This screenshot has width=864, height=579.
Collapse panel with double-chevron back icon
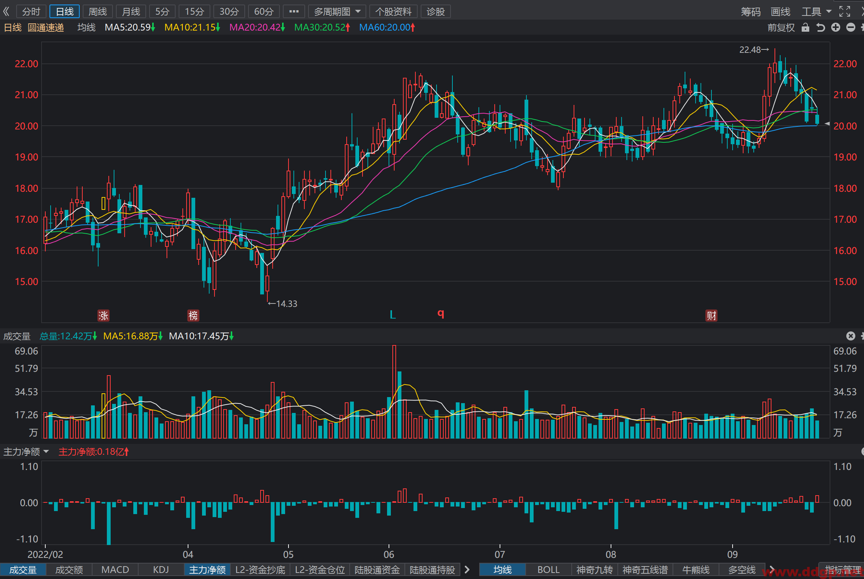click(6, 12)
